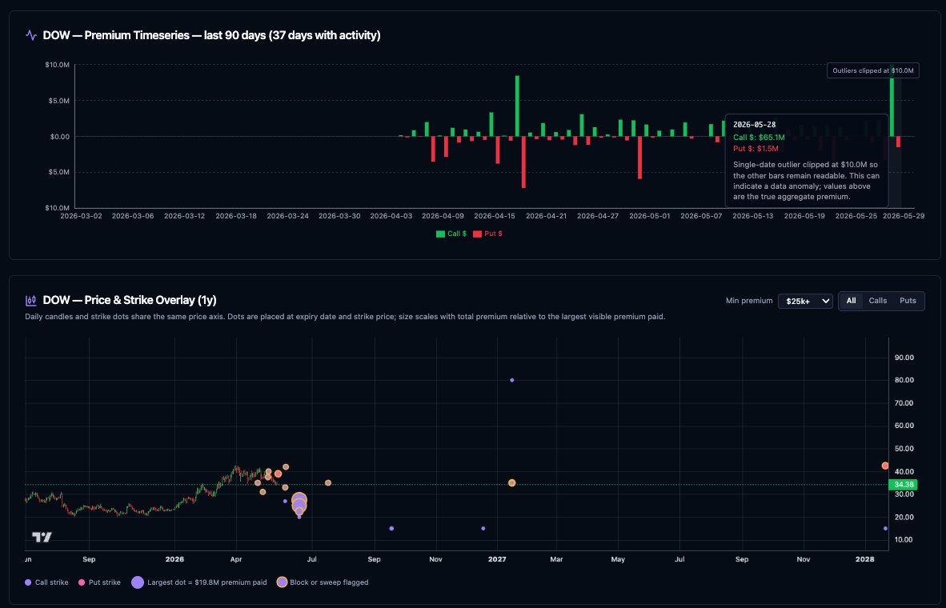Switch to the Puts filter tab

click(908, 300)
